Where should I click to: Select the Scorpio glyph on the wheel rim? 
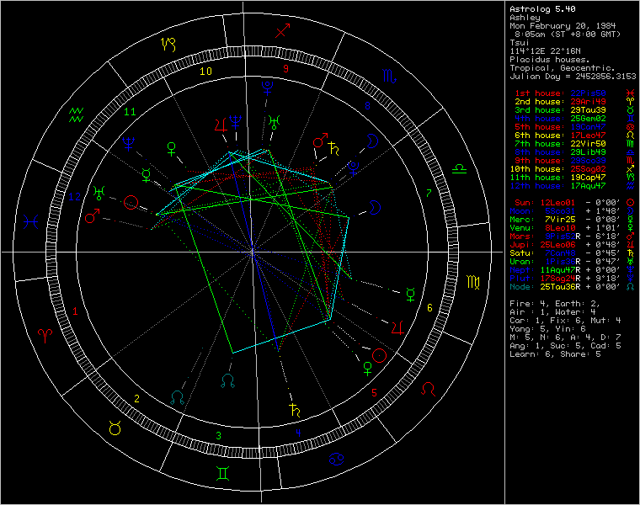tap(389, 77)
